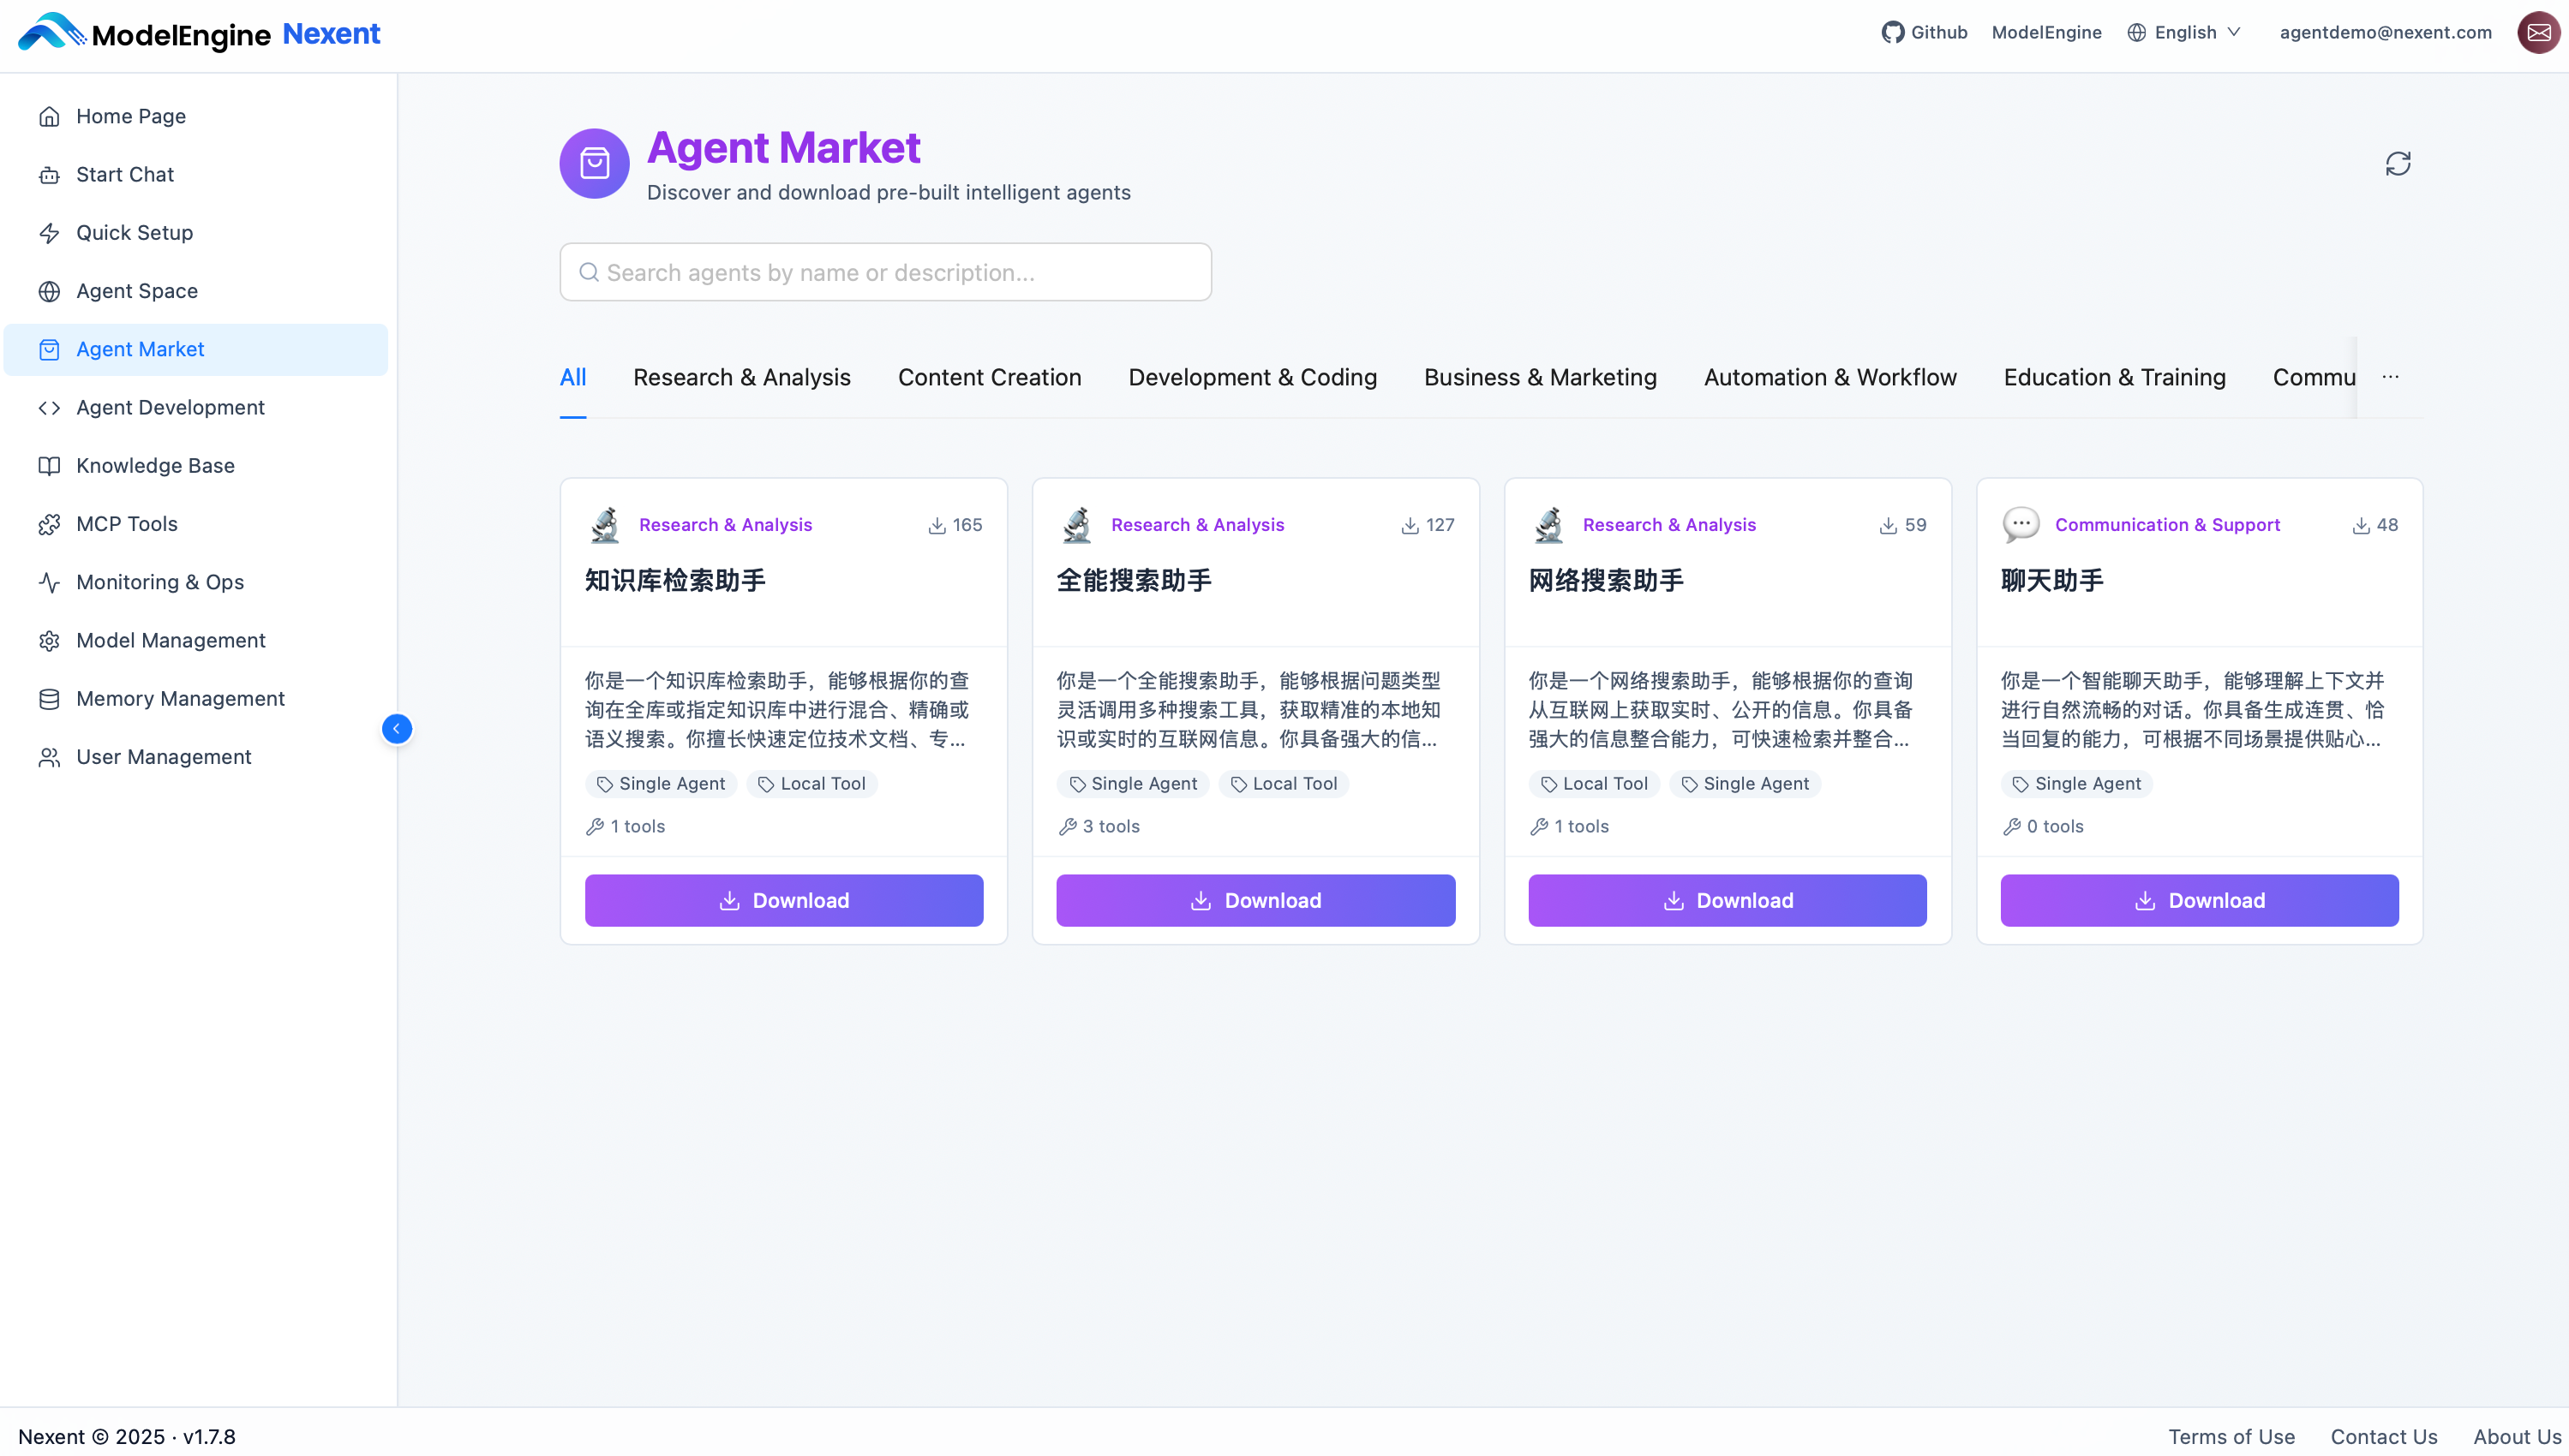Collapse the sidebar with the chevron button
The width and height of the screenshot is (2569, 1456).
(397, 728)
